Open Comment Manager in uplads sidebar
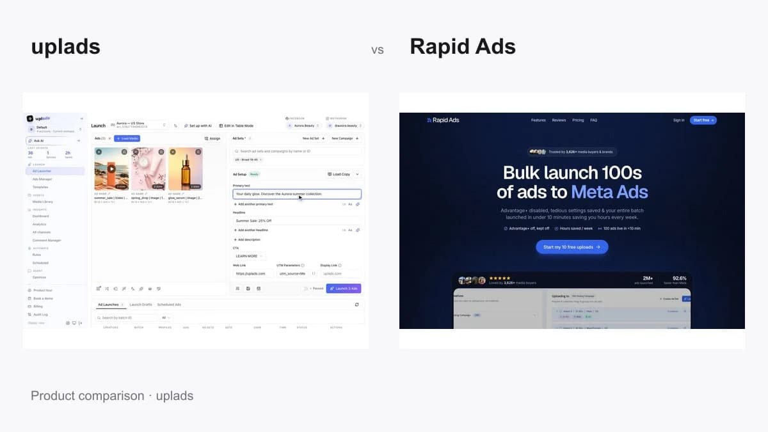Viewport: 768px width, 432px height. tap(47, 241)
